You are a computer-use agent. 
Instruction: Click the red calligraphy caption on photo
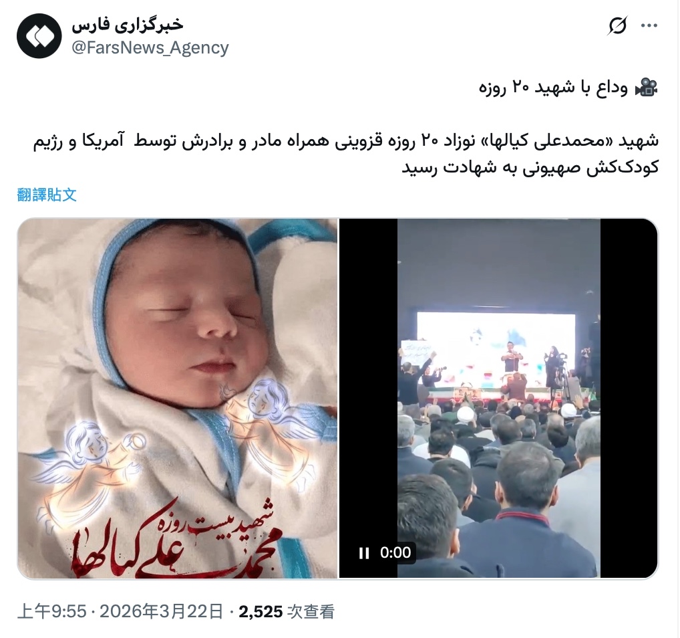coord(174,538)
